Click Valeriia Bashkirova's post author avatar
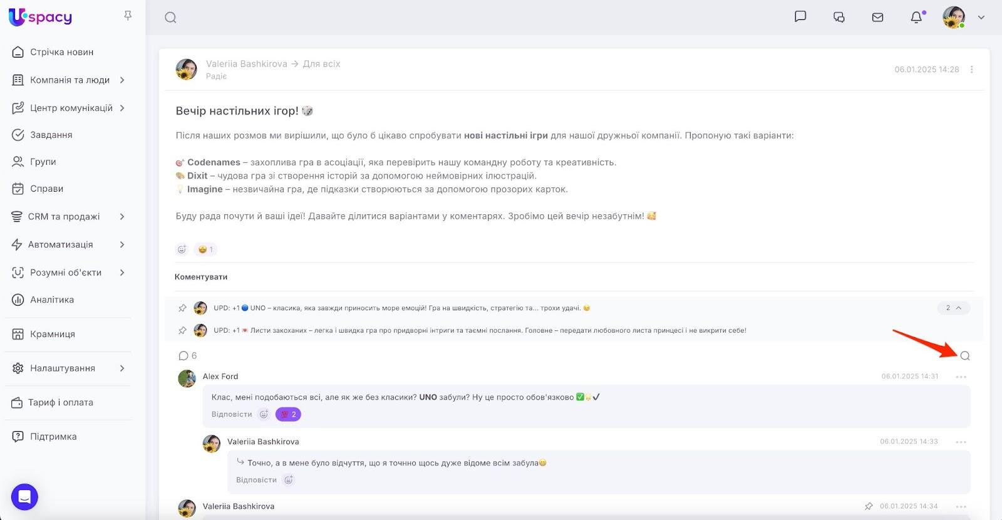 point(187,70)
